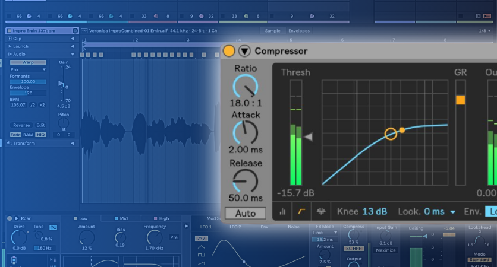Click the threshold slider arrow handle
Image resolution: width=497 pixels, height=267 pixels.
[x=308, y=137]
